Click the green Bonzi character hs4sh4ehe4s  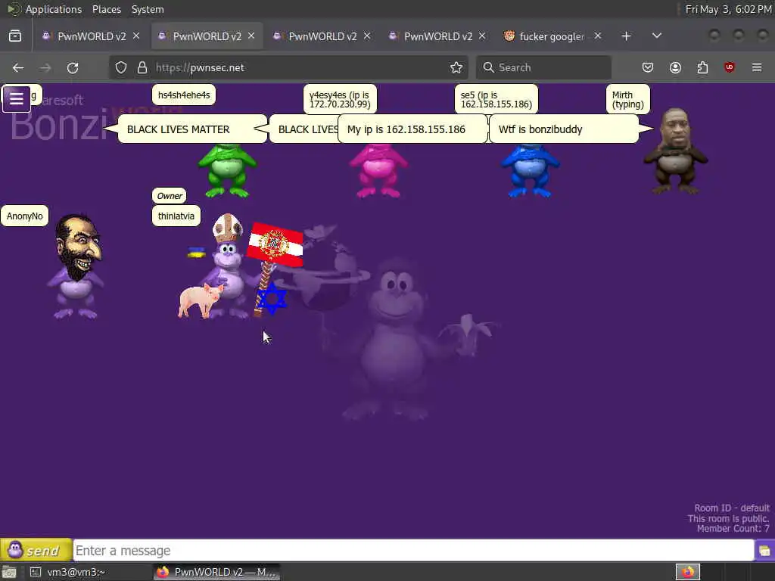coord(227,170)
